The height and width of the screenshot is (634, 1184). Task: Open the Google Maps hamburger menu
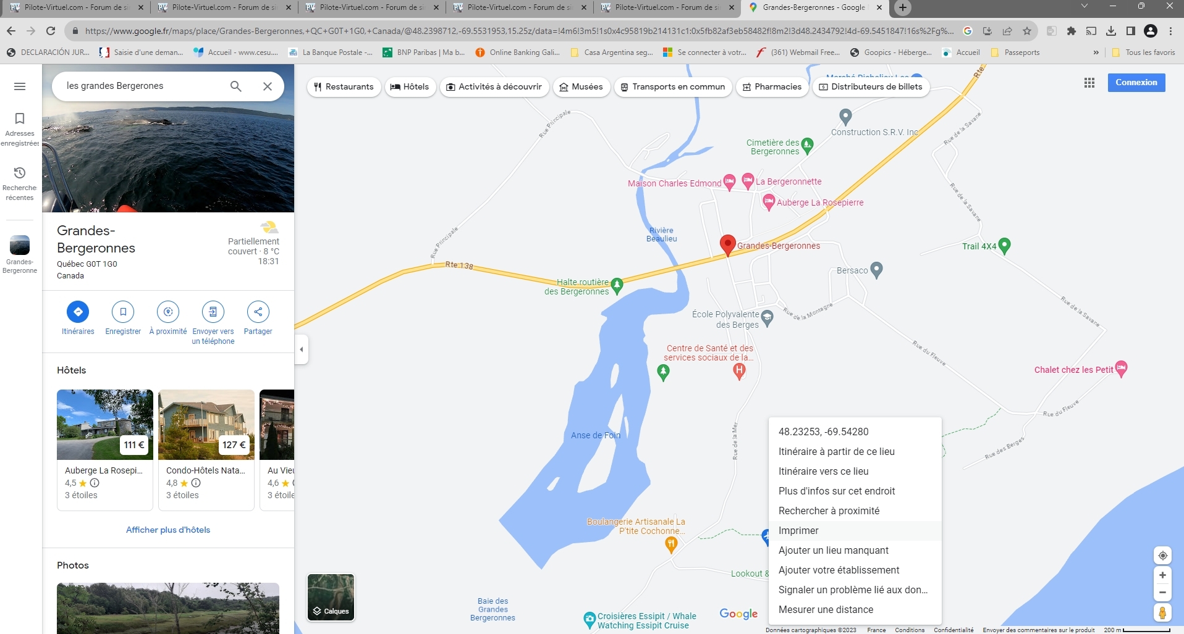coord(20,86)
